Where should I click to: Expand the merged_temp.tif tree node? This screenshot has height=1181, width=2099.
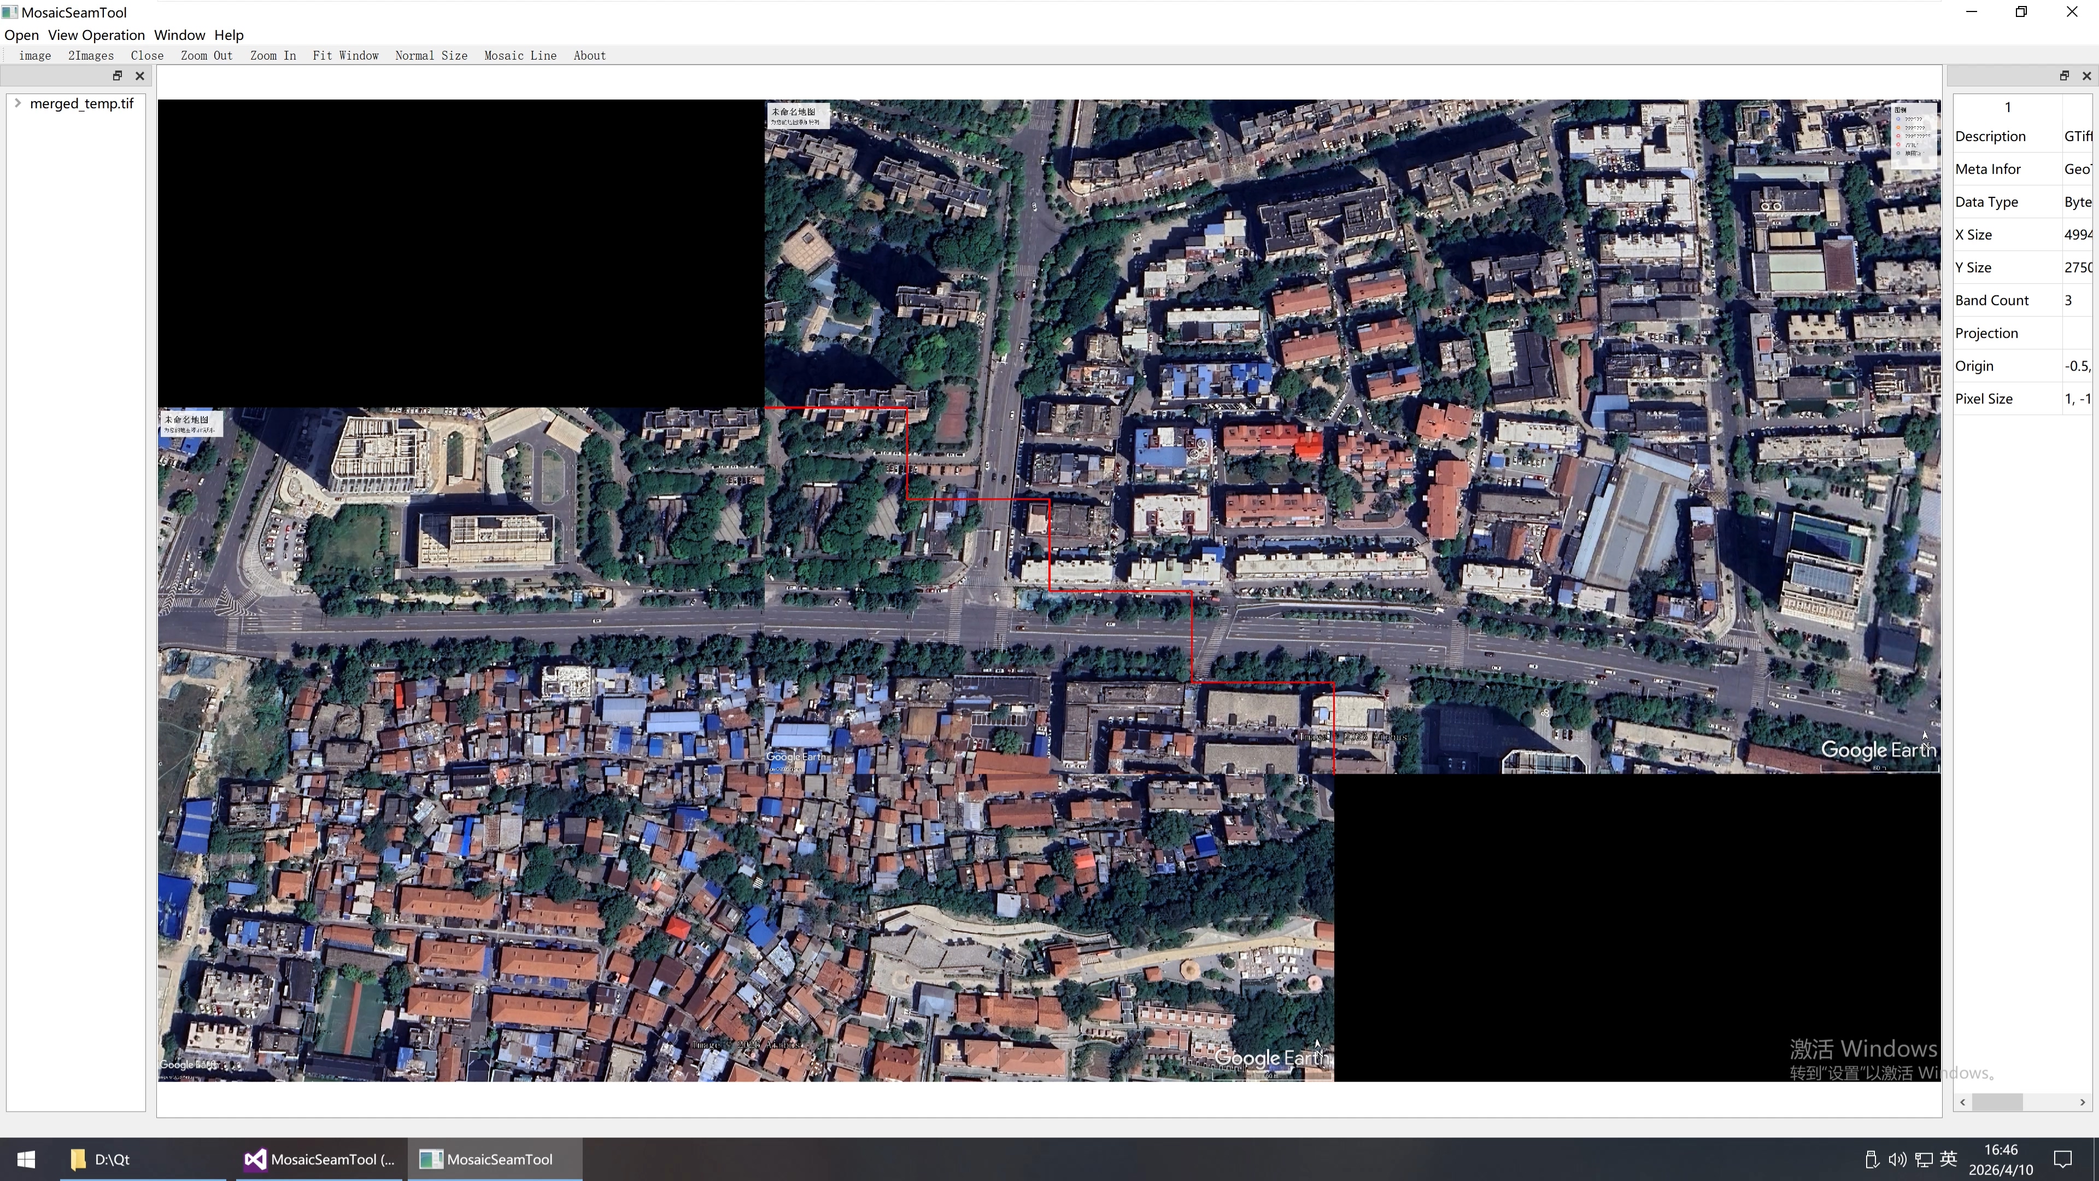click(x=18, y=103)
